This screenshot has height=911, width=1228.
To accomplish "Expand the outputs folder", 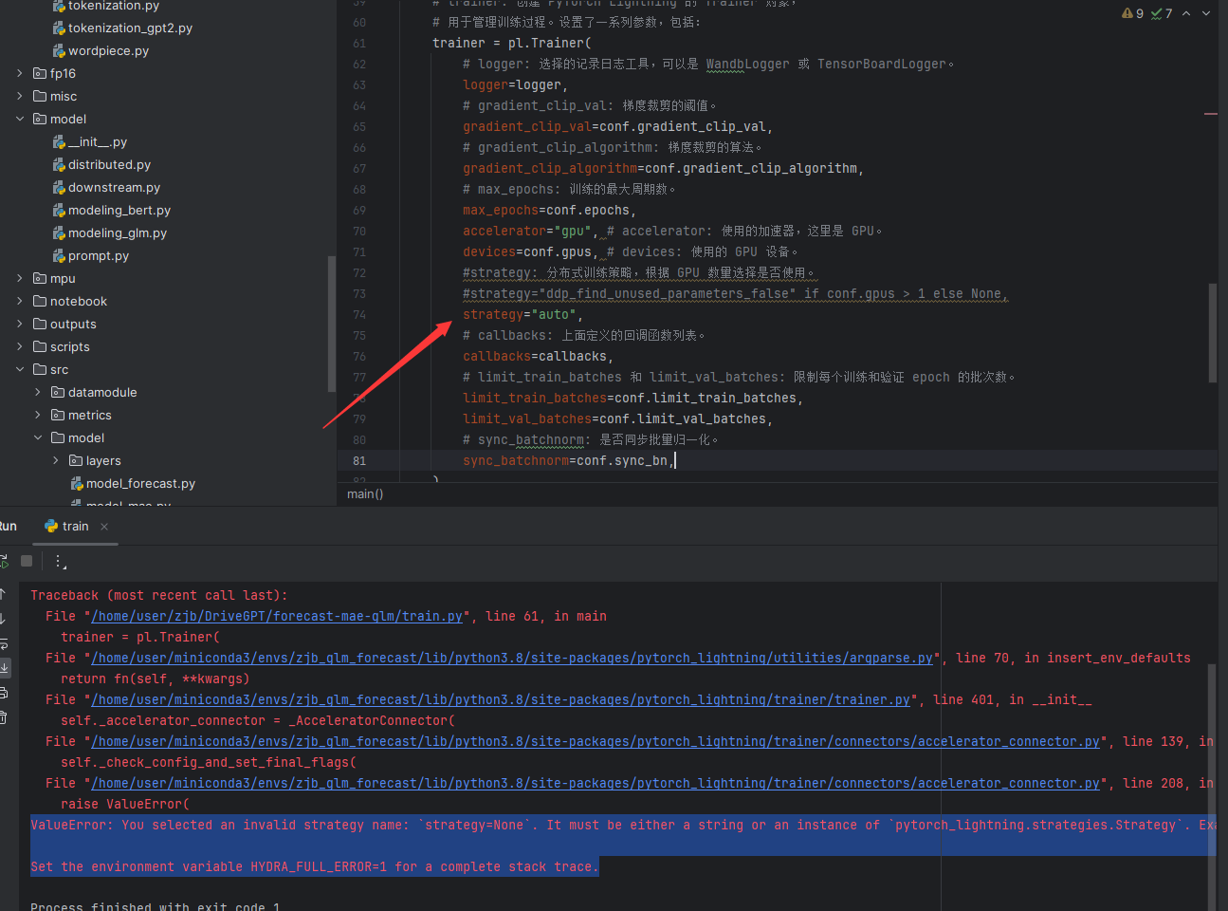I will tap(20, 324).
